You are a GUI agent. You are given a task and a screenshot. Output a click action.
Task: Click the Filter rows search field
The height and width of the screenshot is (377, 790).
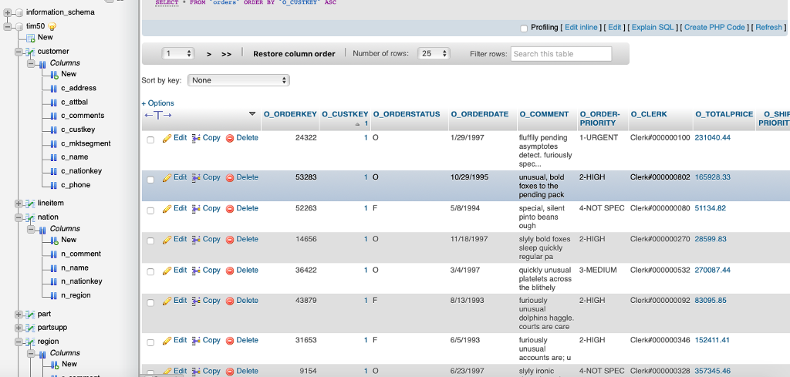click(562, 54)
